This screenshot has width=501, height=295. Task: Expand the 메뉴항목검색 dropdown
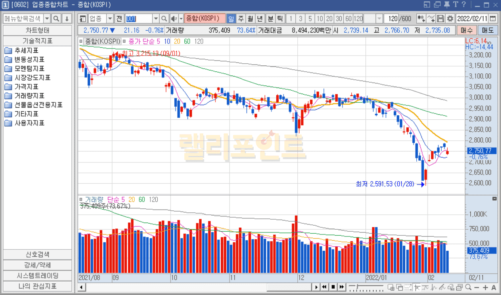click(x=47, y=19)
